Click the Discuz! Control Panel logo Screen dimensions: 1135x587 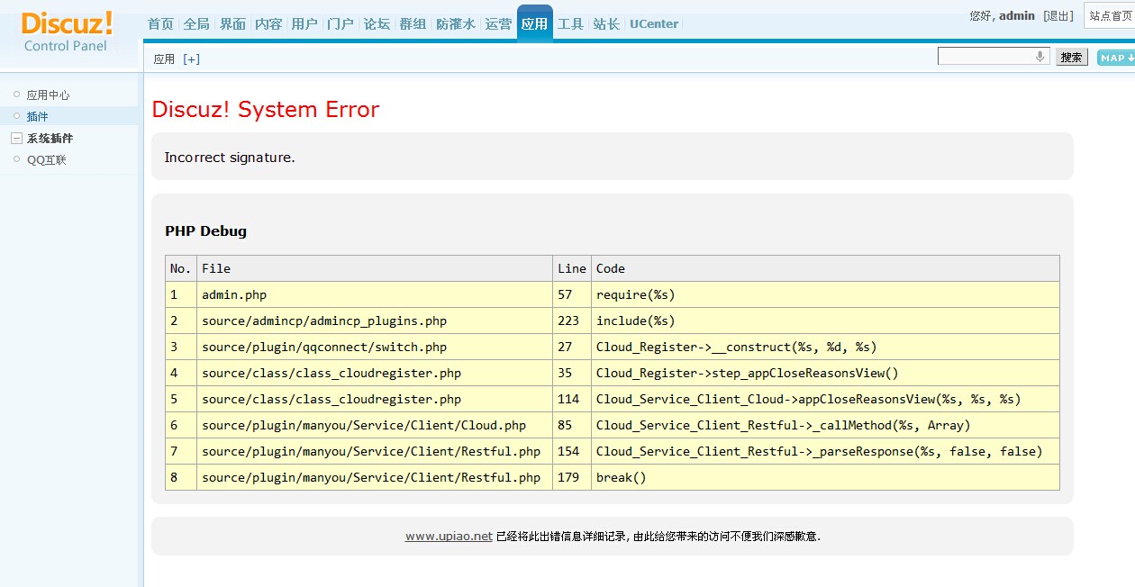67,32
